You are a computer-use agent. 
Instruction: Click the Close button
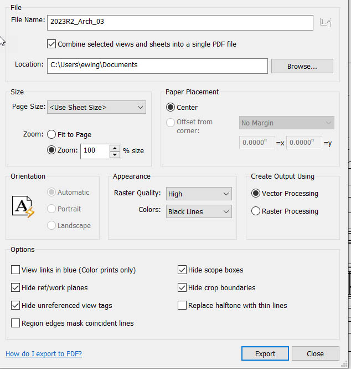click(316, 353)
